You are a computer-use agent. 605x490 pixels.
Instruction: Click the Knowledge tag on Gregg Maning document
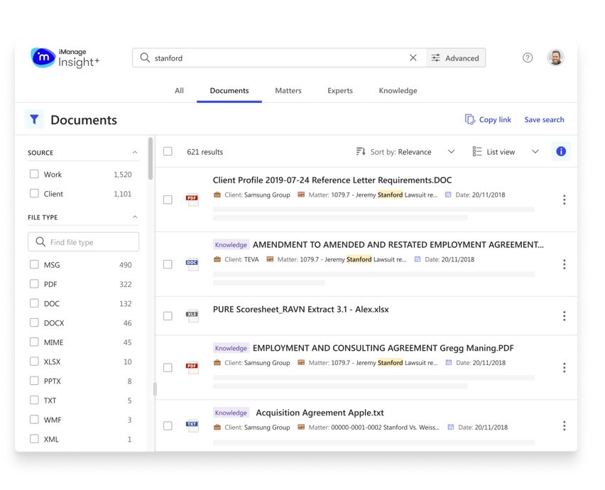(x=231, y=348)
